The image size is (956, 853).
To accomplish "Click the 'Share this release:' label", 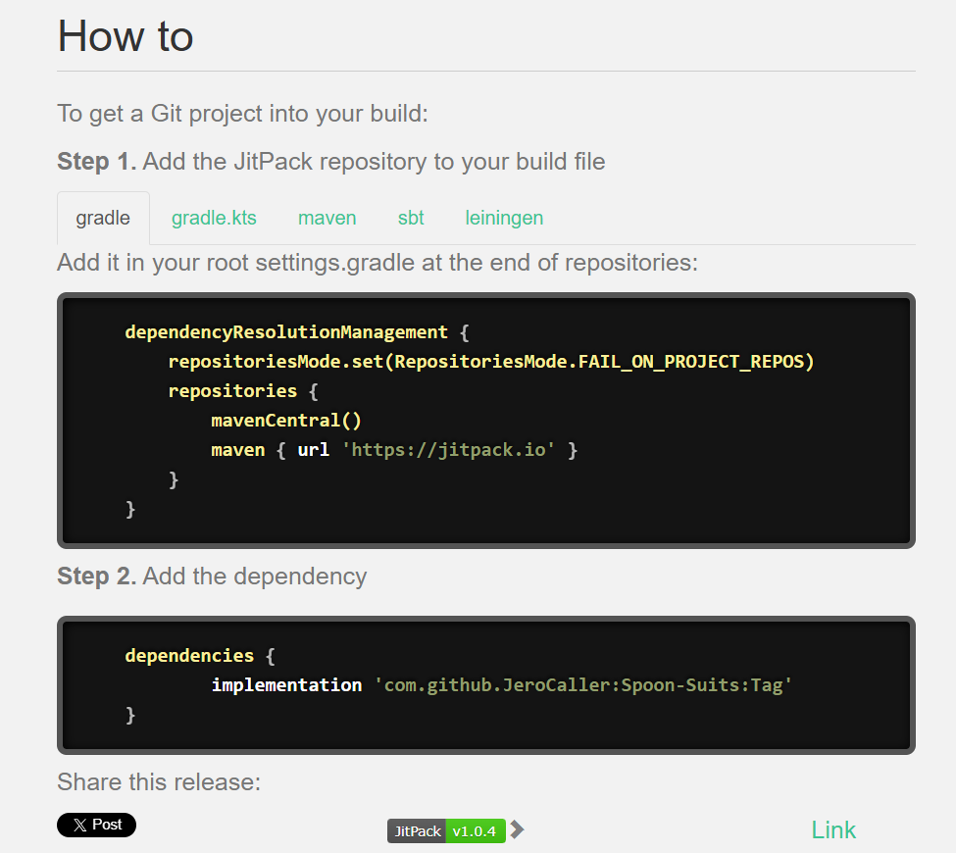I will (159, 782).
